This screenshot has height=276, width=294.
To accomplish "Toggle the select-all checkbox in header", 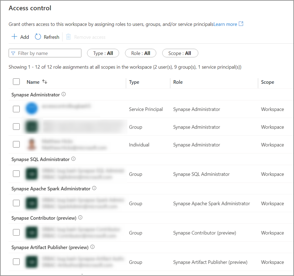I will (16, 82).
